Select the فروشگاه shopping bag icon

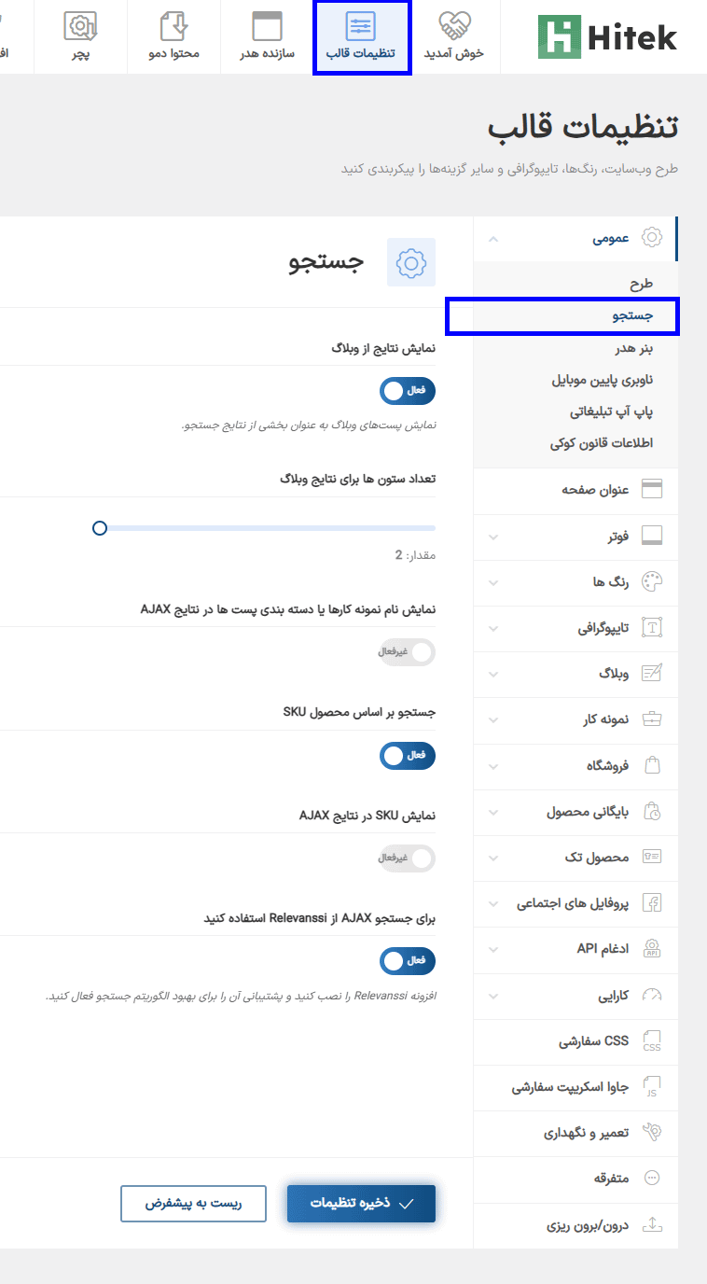tap(653, 765)
